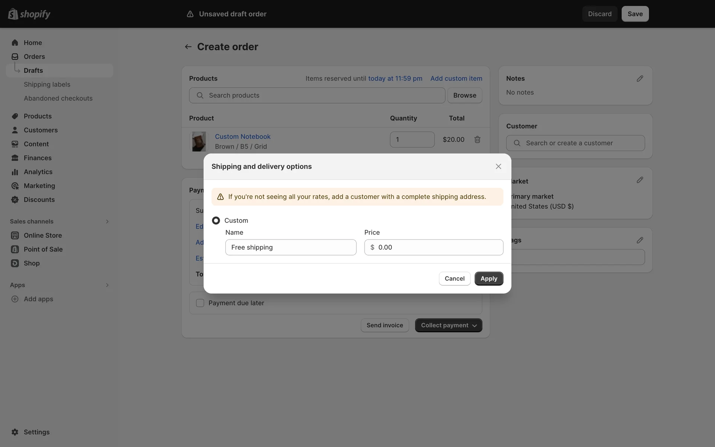This screenshot has width=715, height=447.
Task: Expand the Apps section chevron
Action: (107, 285)
